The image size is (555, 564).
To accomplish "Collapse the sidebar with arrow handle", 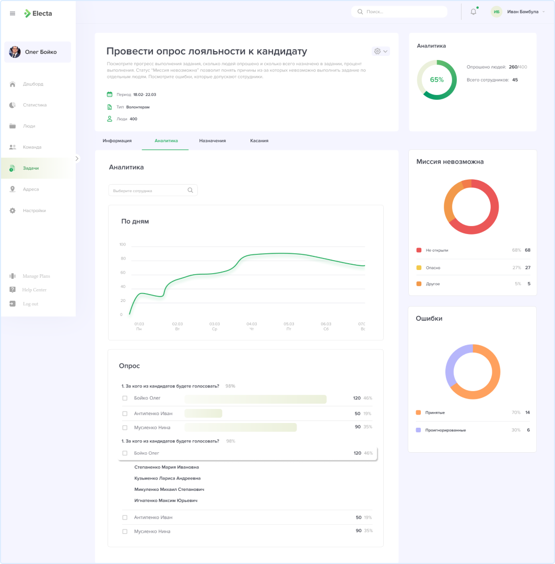I will pos(77,158).
